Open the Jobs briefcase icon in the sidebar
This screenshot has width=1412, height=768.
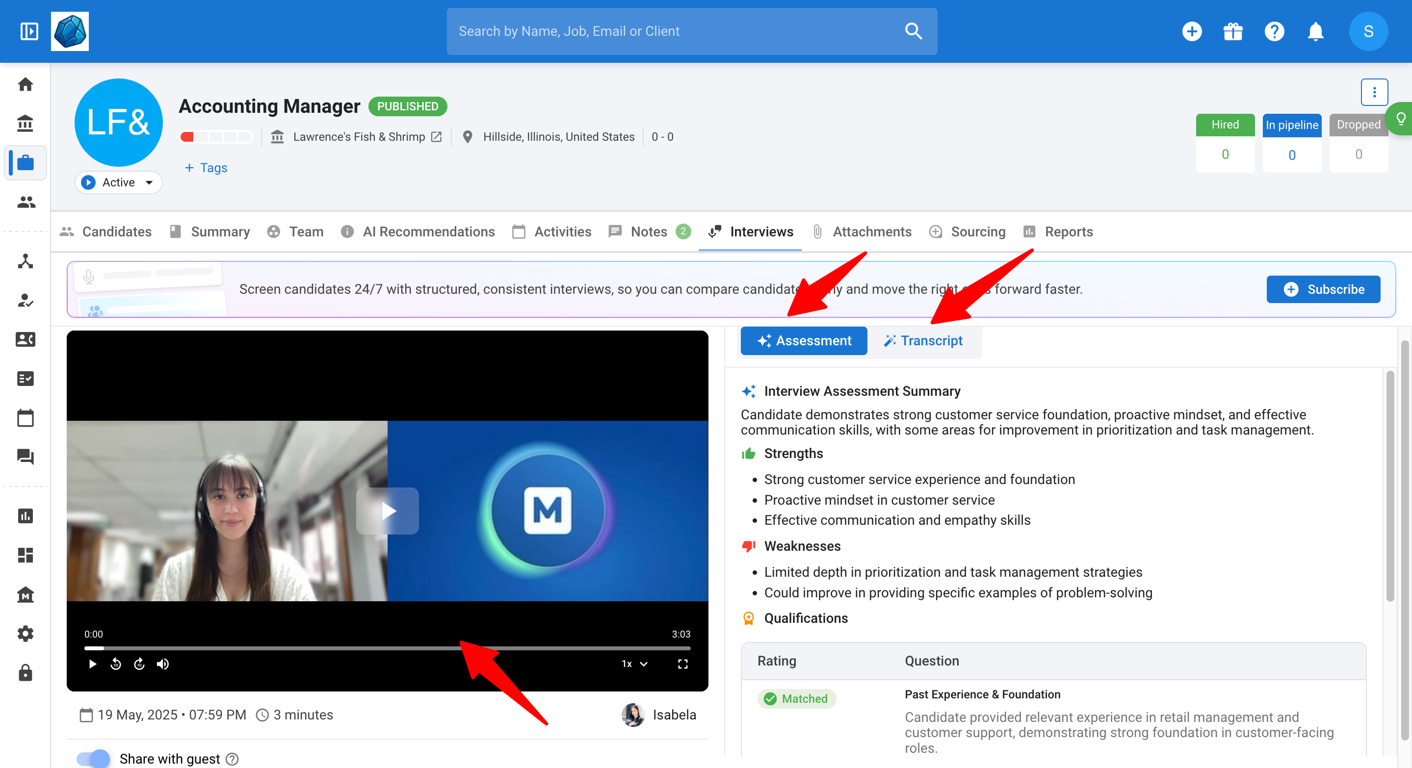pyautogui.click(x=25, y=163)
